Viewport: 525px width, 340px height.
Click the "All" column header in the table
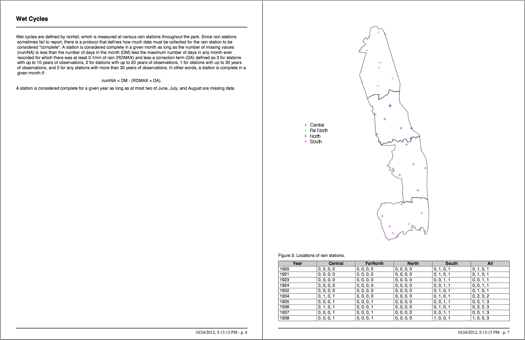coord(490,264)
